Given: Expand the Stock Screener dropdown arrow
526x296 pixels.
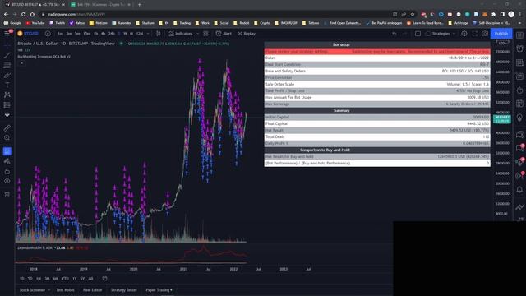Looking at the screenshot, I should click(x=49, y=290).
